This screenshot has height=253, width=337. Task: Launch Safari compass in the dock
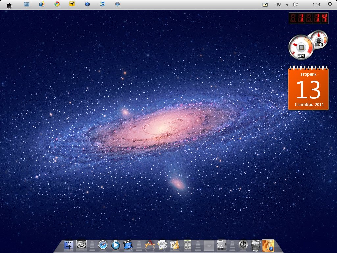103,245
